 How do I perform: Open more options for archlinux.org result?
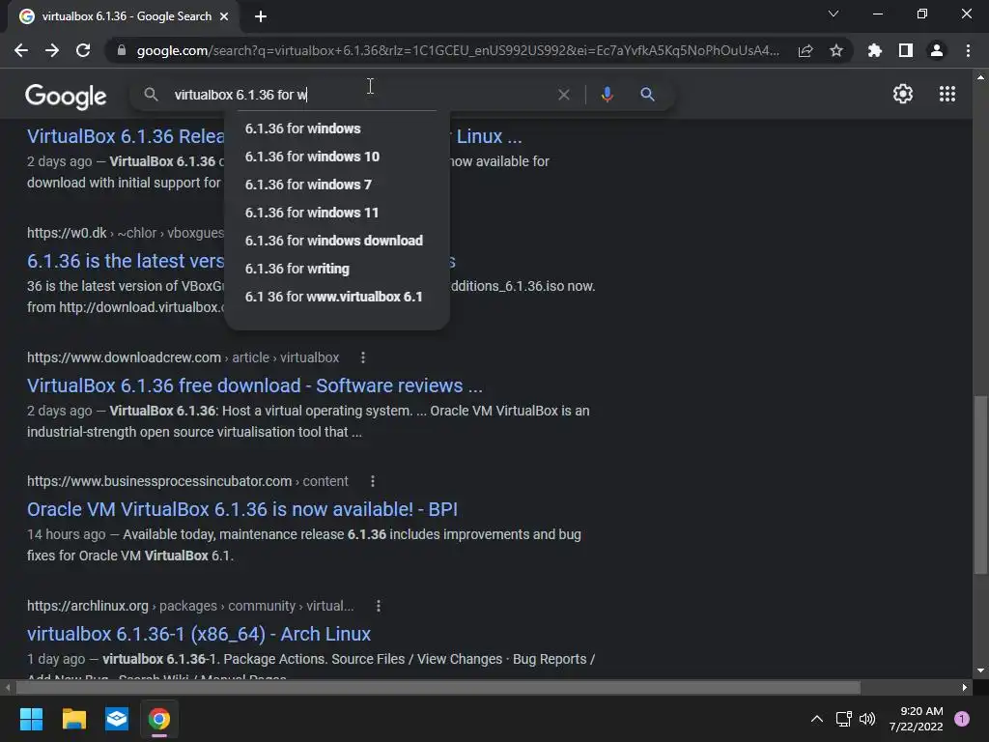click(379, 607)
